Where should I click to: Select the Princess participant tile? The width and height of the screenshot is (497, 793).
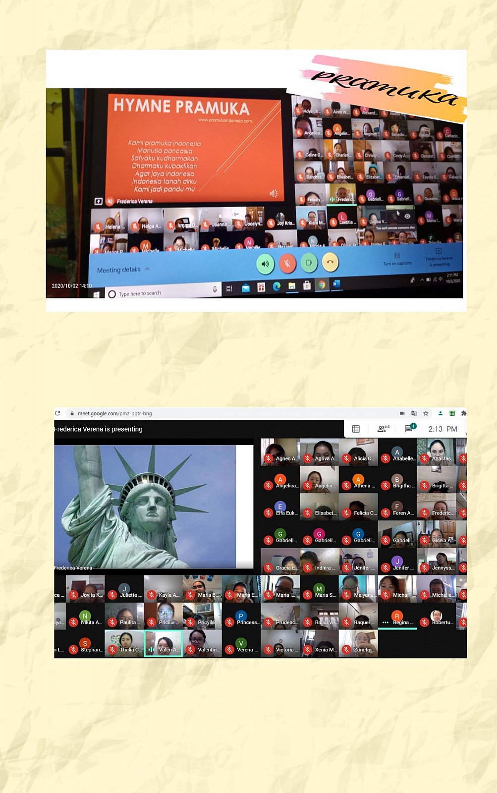[241, 616]
